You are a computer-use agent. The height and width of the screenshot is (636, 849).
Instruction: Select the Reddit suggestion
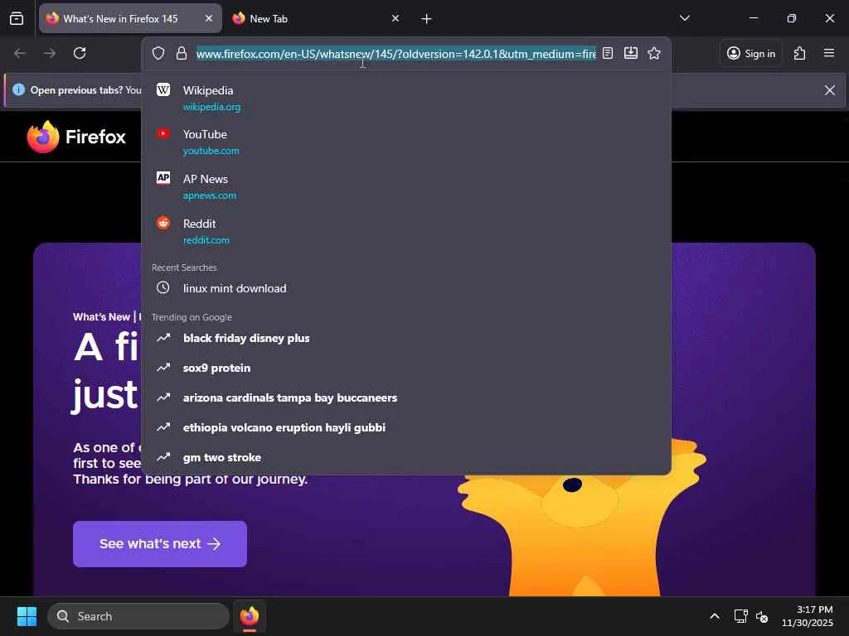tap(406, 232)
